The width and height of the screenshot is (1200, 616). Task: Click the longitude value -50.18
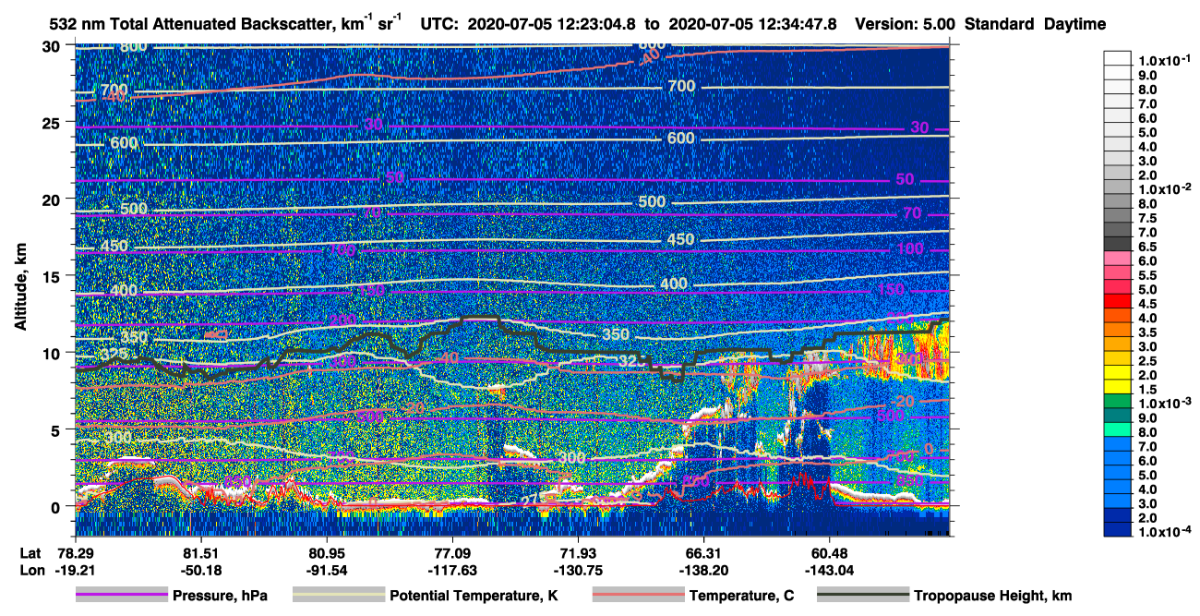(201, 570)
